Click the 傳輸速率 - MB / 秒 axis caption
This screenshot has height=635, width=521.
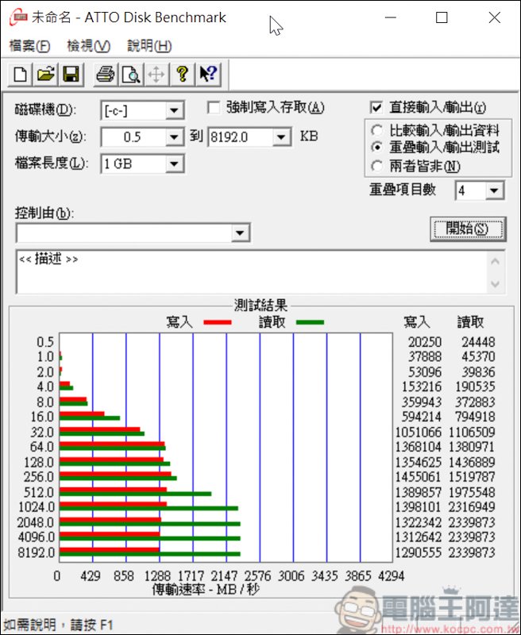(x=206, y=589)
